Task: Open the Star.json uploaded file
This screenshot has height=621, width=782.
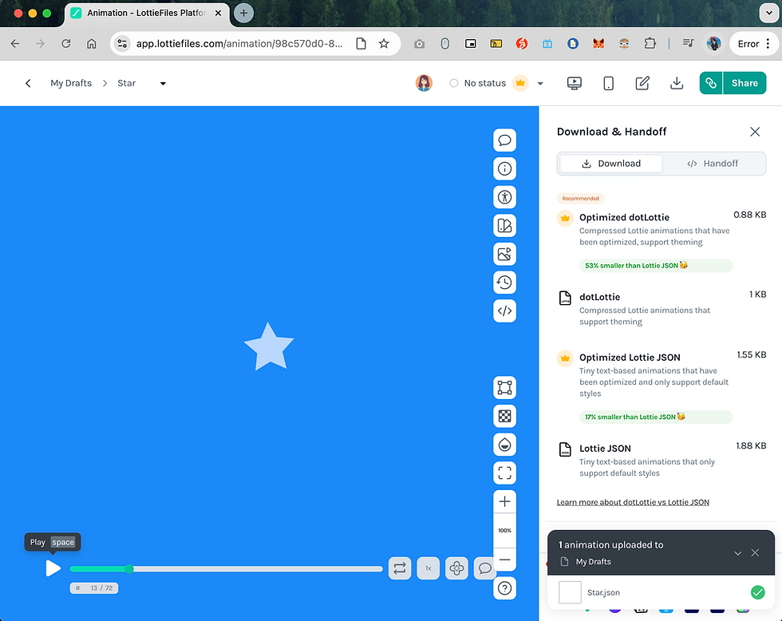Action: pyautogui.click(x=662, y=592)
